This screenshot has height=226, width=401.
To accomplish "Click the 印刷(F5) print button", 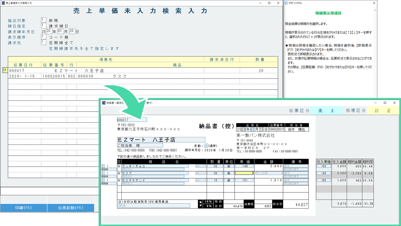I will pyautogui.click(x=24, y=208).
